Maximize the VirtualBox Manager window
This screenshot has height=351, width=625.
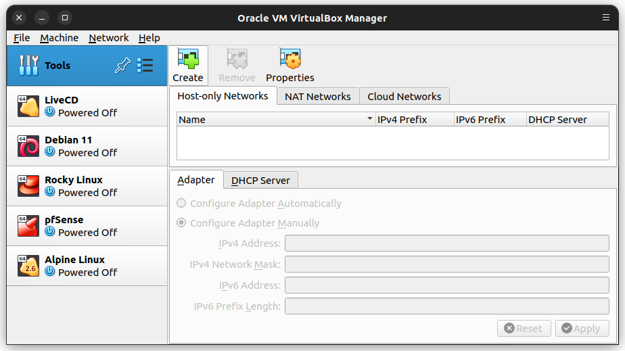pos(65,18)
